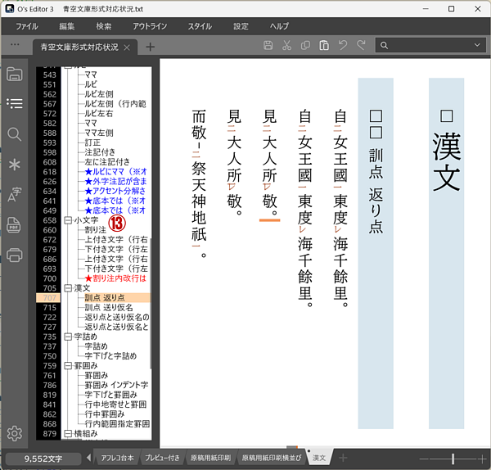
Task: Select outline item 訓点 返り点
Action: point(105,298)
